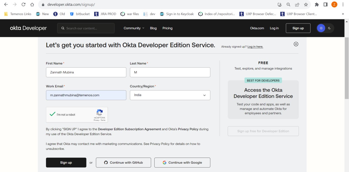The height and width of the screenshot is (172, 349).
Task: Switch to light theme sun icon
Action: [321, 28]
